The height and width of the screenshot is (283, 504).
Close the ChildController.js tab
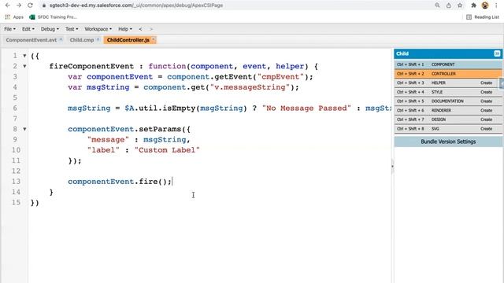click(154, 39)
